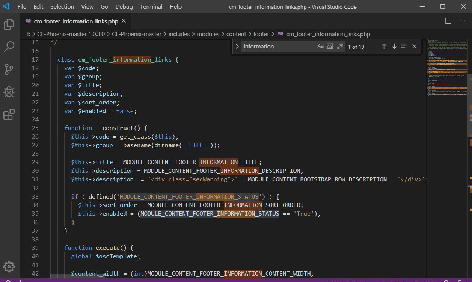Toggle Match Case in find widget
Screen dimensions: 472x282
point(320,46)
